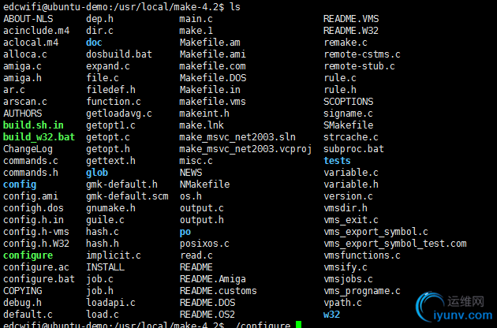Screen dimensions: 497x328
Task: Click the INSTALL file name
Action: (x=105, y=267)
